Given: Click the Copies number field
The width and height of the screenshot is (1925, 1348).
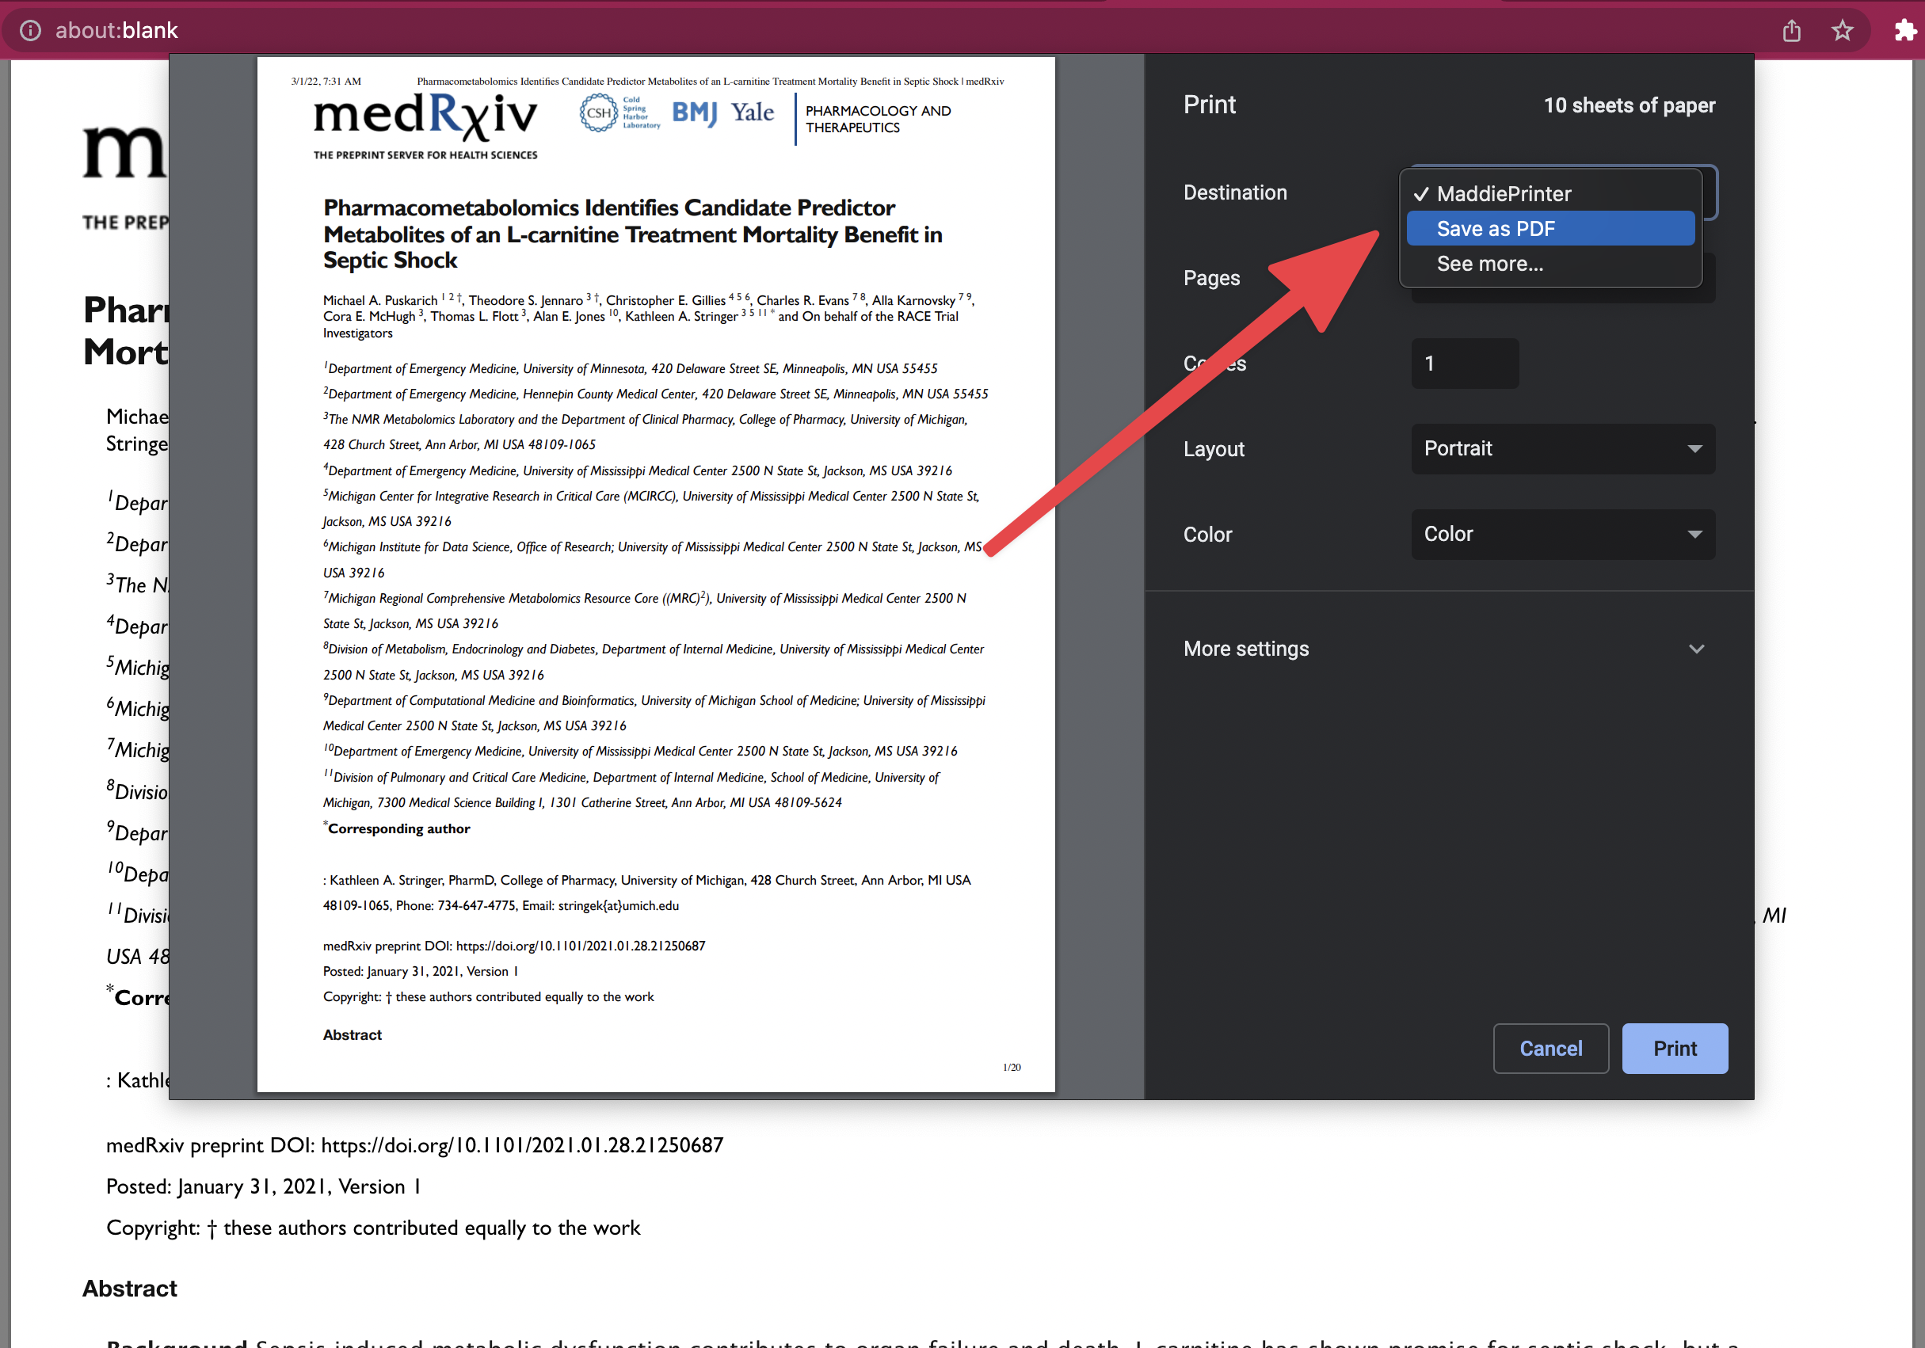Looking at the screenshot, I should click(1464, 363).
